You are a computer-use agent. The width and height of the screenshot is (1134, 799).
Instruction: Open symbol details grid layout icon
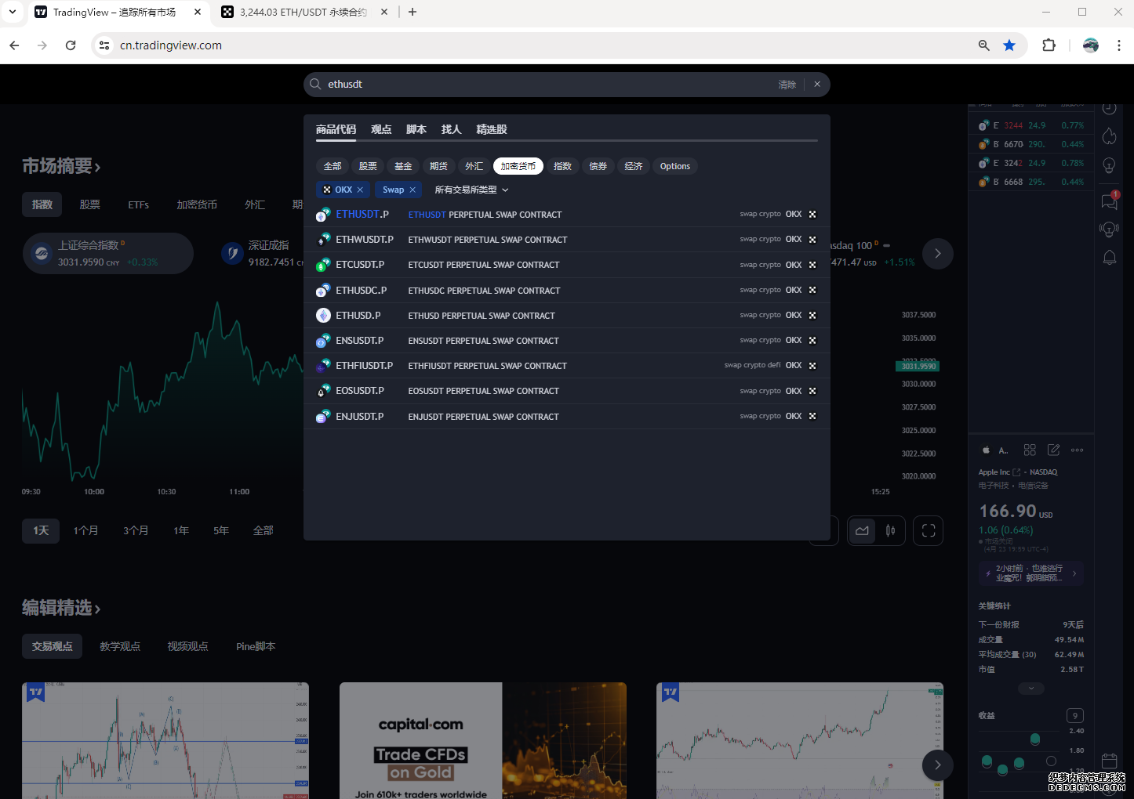[1030, 450]
